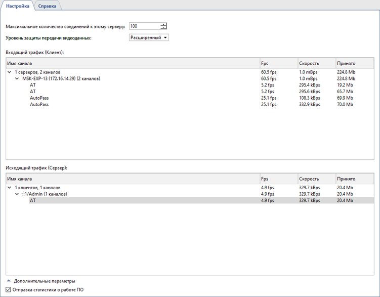
Task: Collapse the '1 серверов, 2 каналов' node
Action: [x=10, y=72]
